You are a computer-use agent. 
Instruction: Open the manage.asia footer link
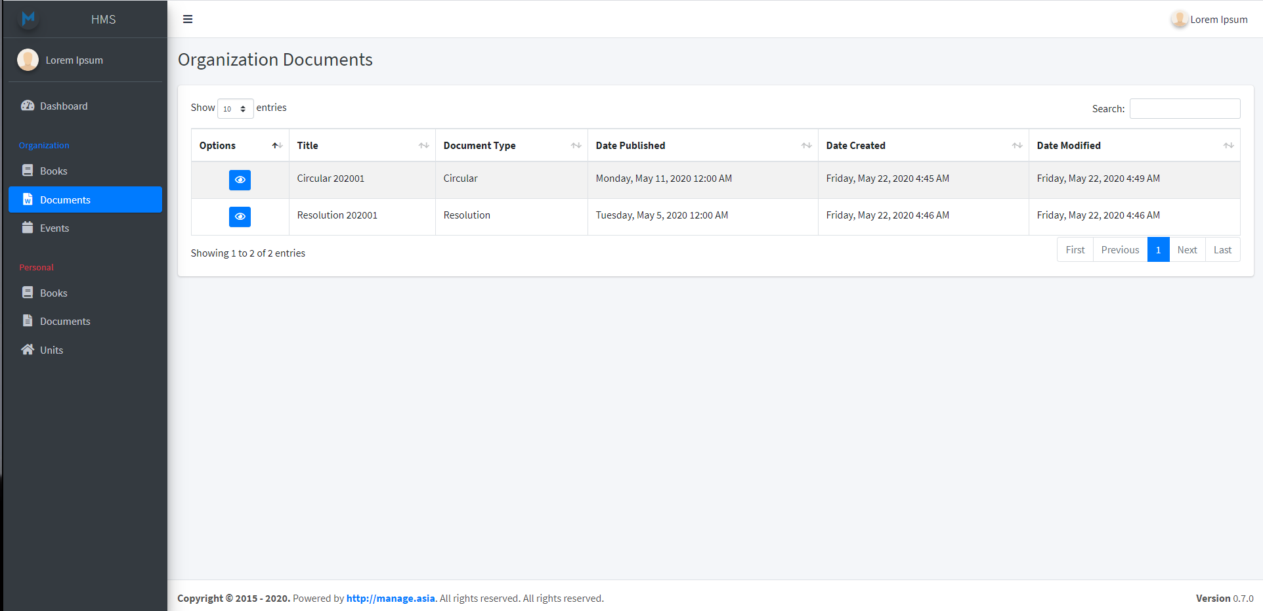coord(390,599)
